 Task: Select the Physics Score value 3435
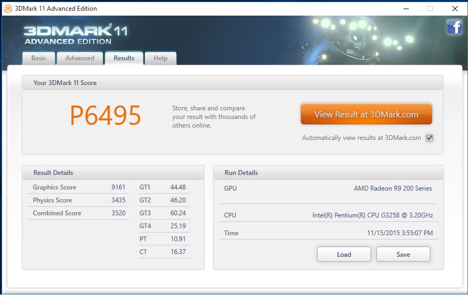[x=118, y=200]
